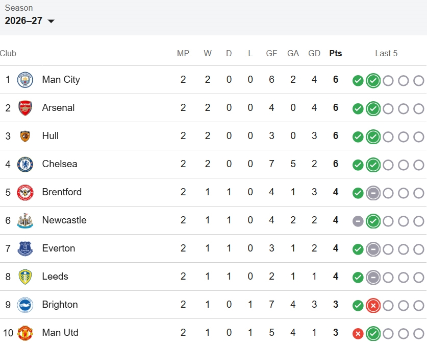Click Brighton's red loss result icon
Screen dimensions: 427x343
[373, 306]
